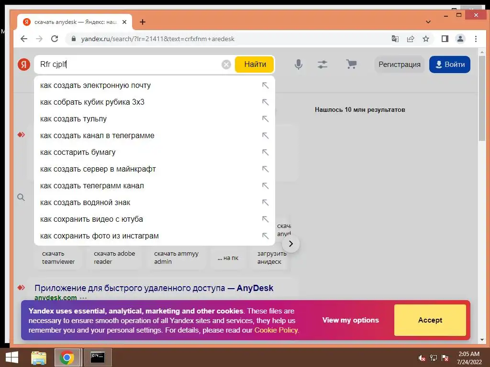
Task: Open Yandex Market cart icon
Action: [351, 64]
